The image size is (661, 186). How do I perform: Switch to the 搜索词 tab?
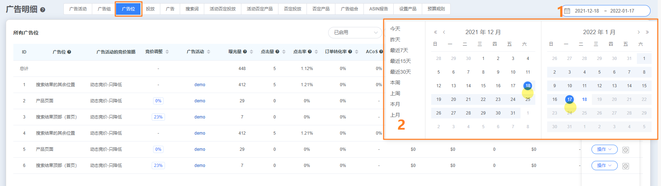(x=192, y=9)
